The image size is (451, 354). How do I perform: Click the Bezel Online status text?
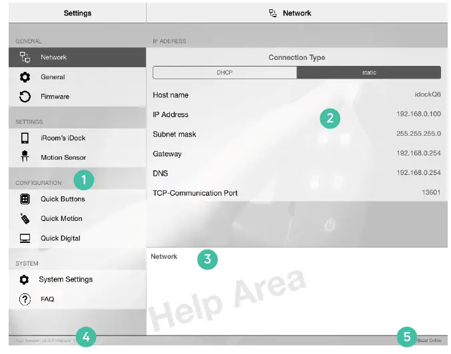tap(429, 341)
